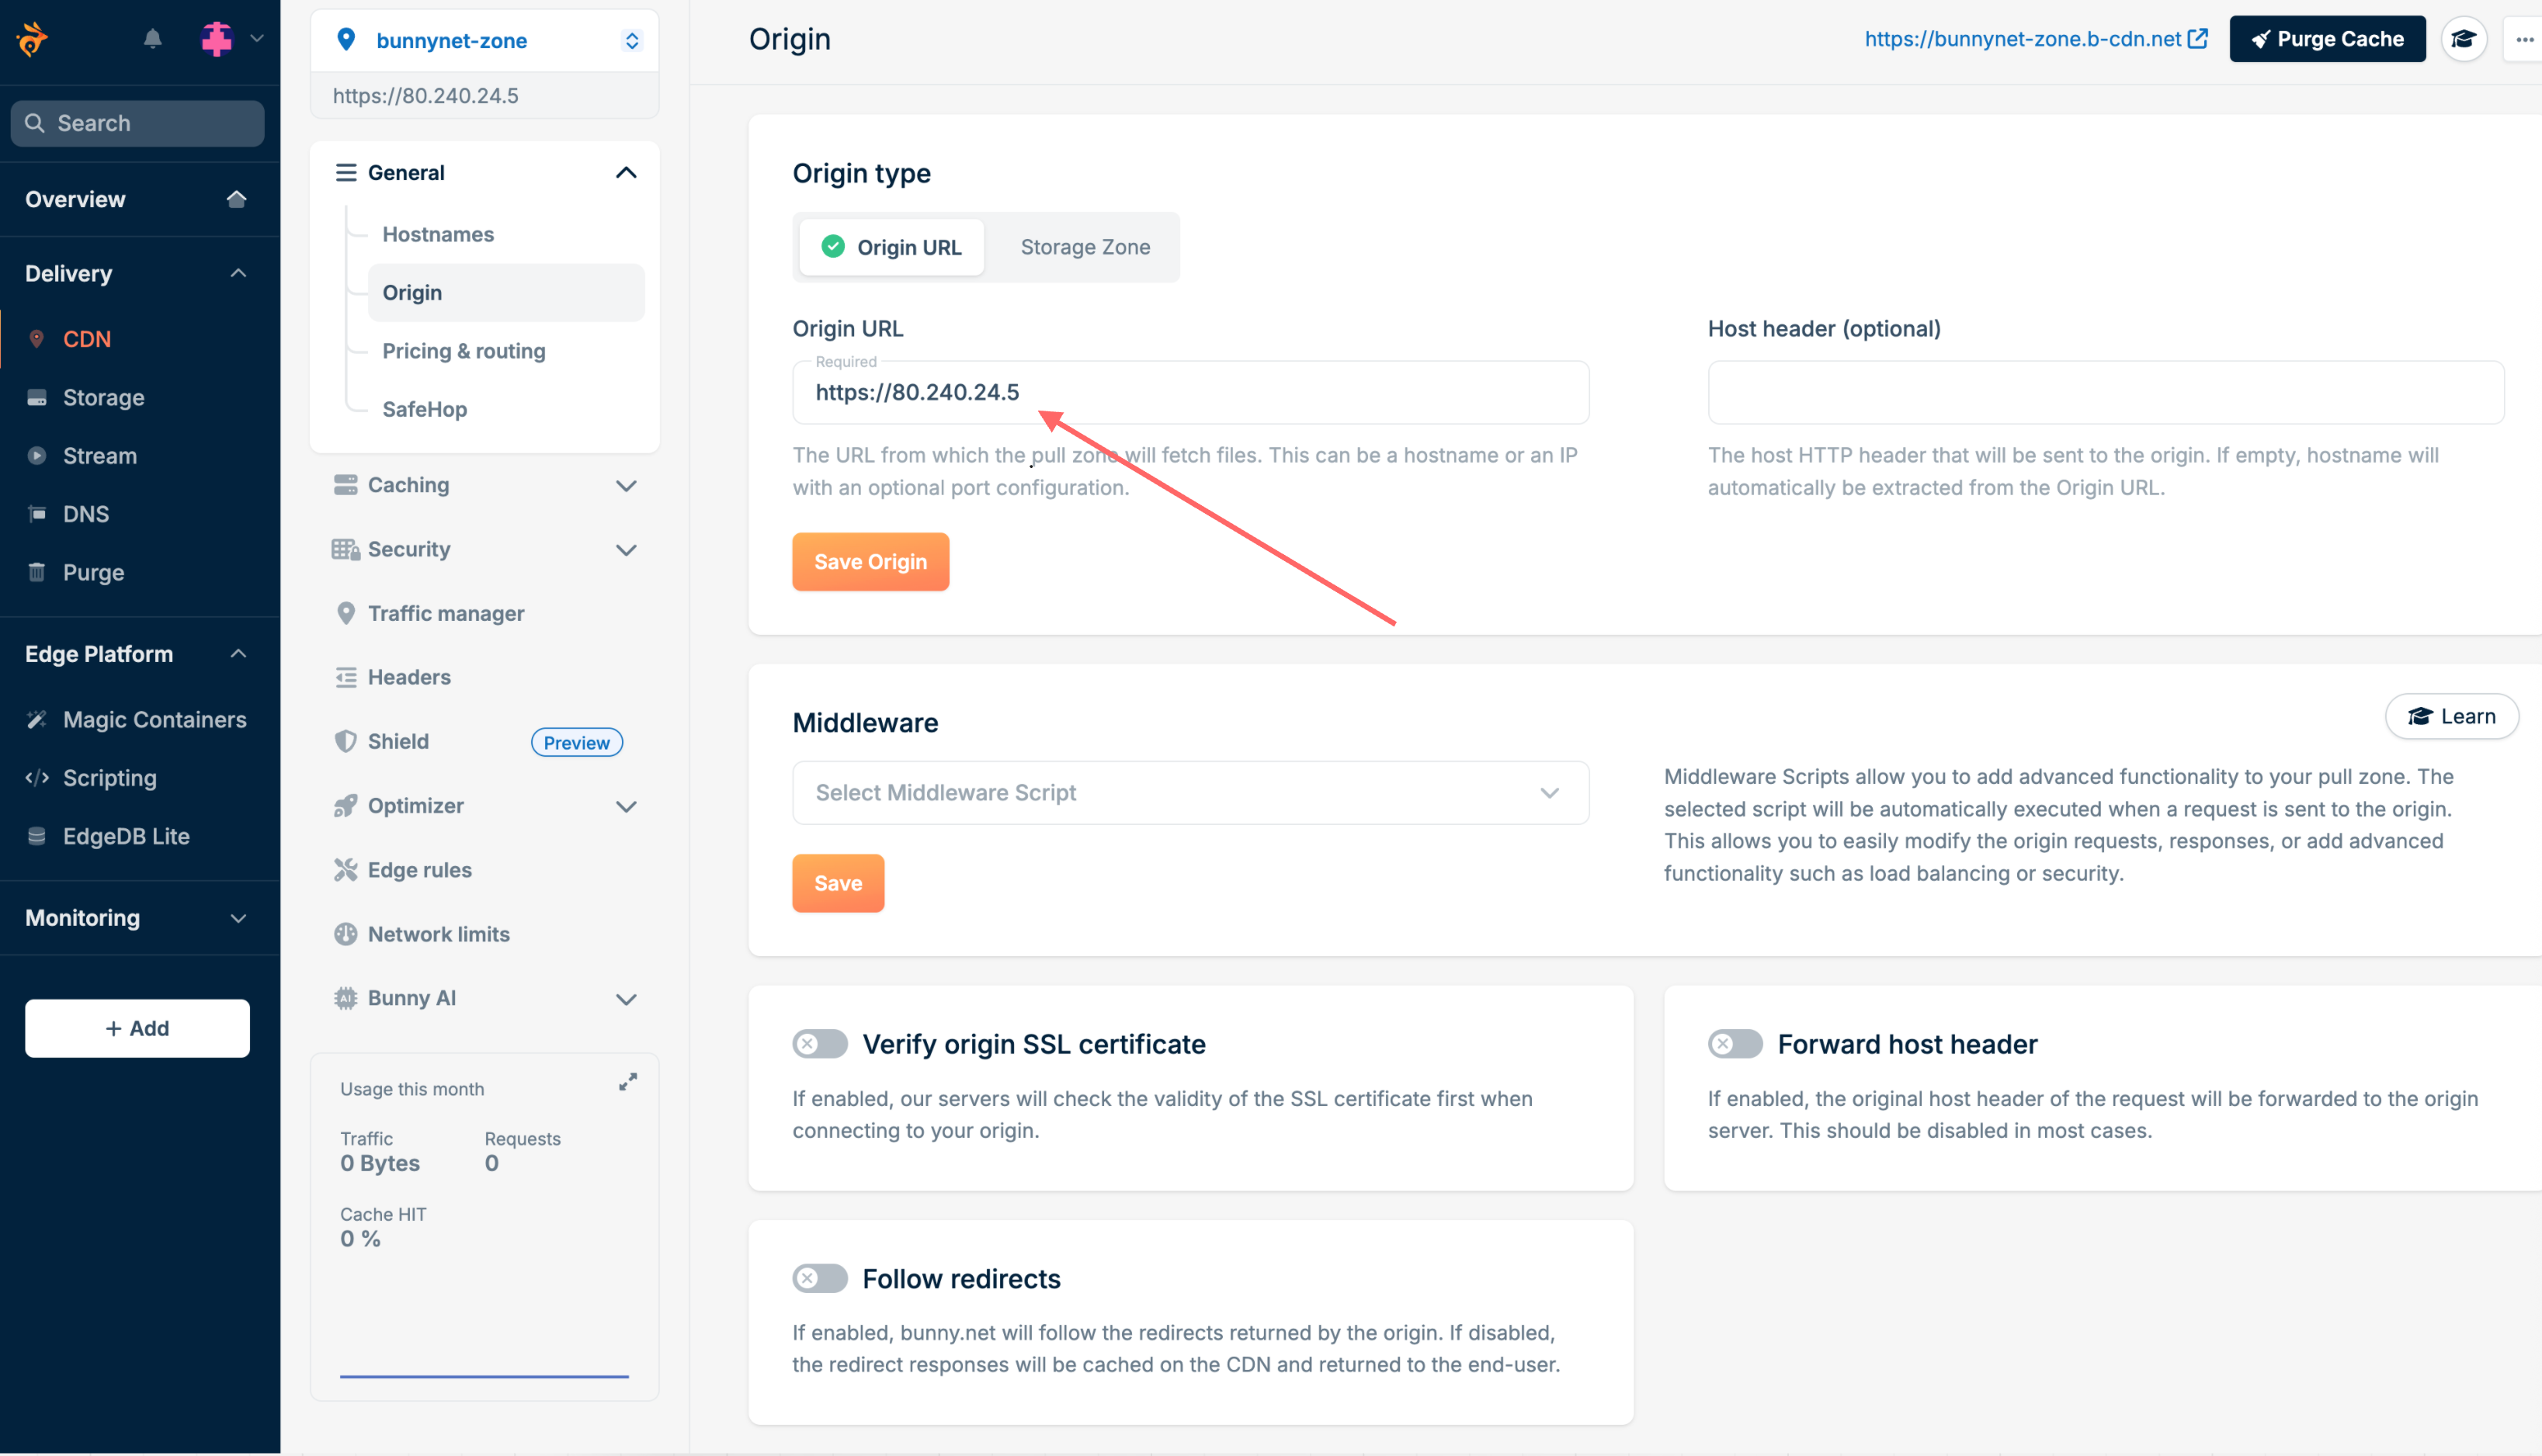Screen dimensions: 2542x1456
Task: Click the bunny.net logo icon
Action: [32, 39]
